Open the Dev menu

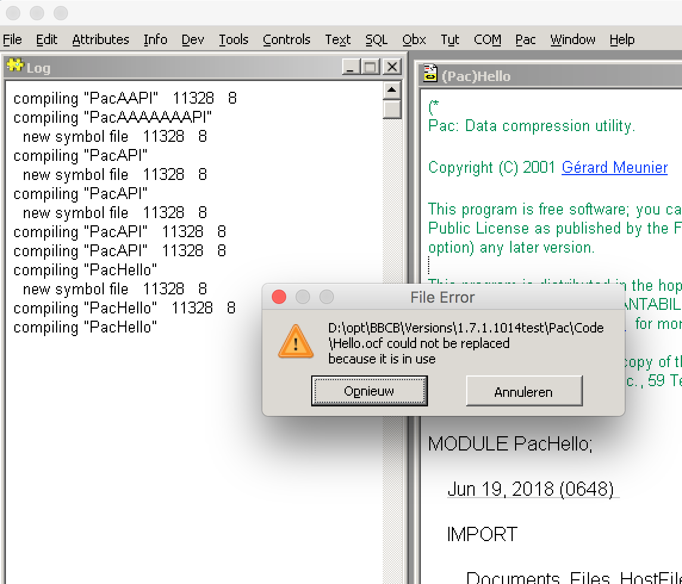coord(193,40)
